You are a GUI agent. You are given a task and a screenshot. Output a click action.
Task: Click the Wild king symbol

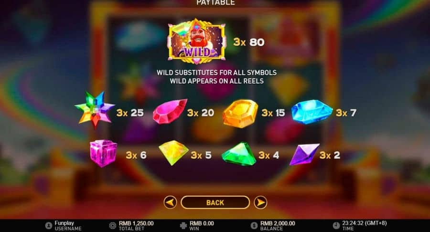pos(197,42)
